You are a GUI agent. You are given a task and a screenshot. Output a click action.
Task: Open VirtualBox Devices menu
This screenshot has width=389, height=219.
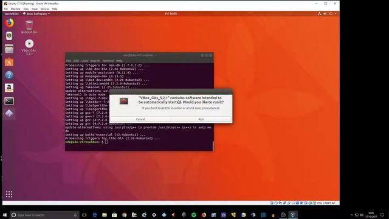(44, 9)
